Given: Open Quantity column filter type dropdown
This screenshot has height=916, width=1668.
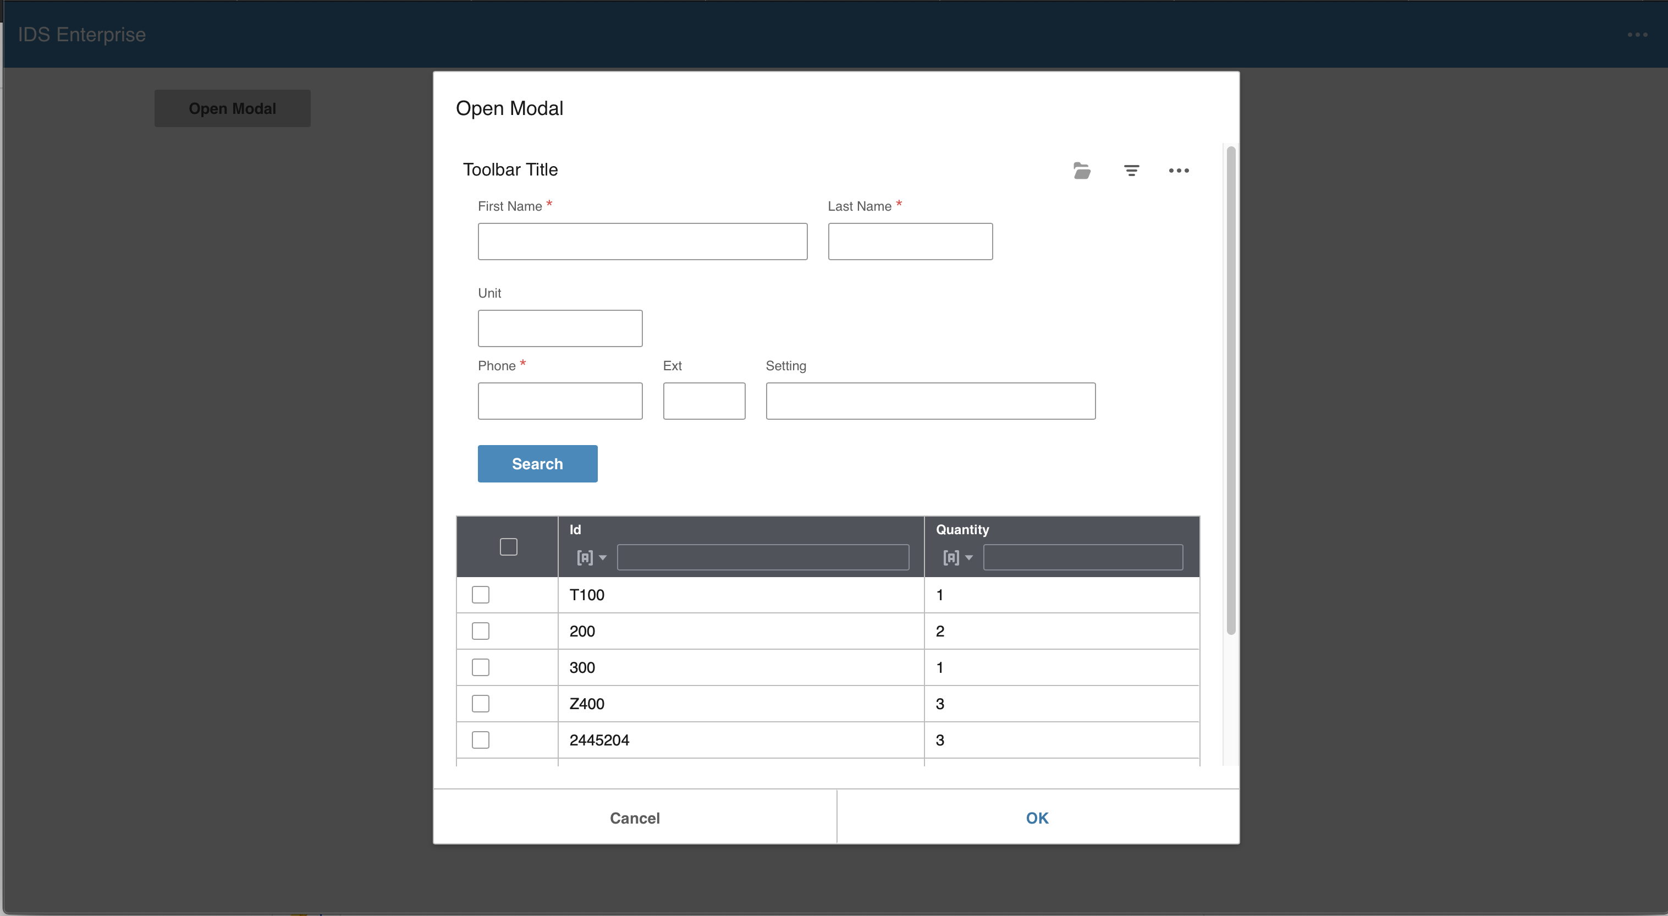Looking at the screenshot, I should pos(957,557).
